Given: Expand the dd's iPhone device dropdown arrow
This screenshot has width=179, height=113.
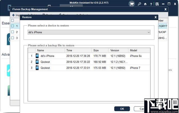Looking at the screenshot, I should tap(149, 32).
